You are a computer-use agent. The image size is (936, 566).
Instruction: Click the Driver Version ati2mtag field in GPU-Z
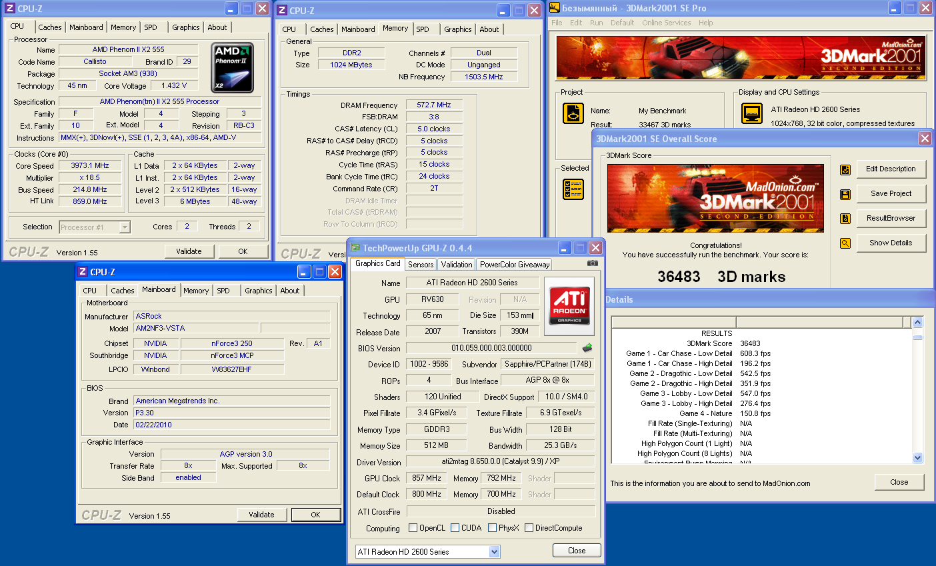click(500, 462)
